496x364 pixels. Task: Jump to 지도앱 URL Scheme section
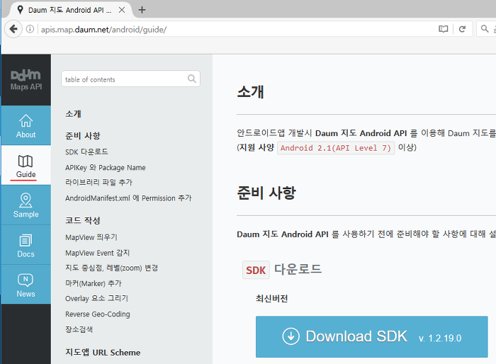coord(103,352)
